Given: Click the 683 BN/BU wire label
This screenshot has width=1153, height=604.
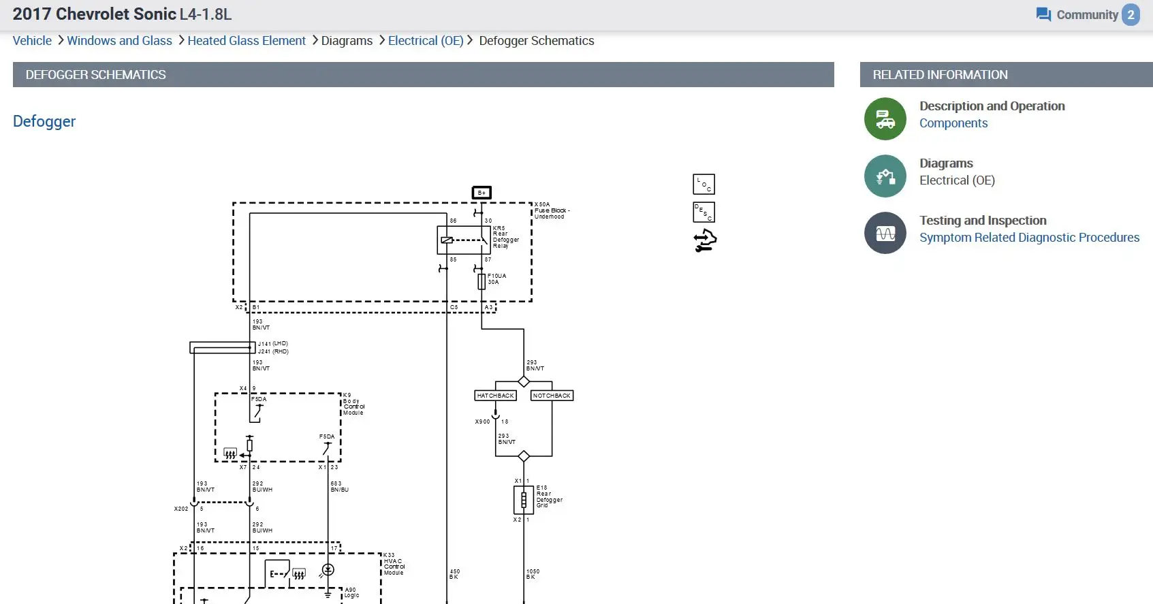Looking at the screenshot, I should click(x=340, y=486).
